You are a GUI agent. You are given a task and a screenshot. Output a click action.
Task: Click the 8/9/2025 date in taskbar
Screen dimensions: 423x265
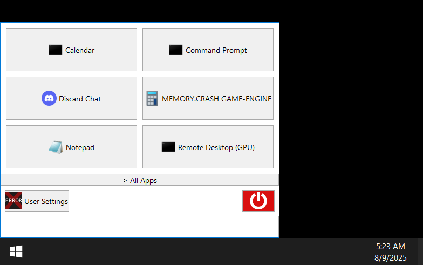coord(391,257)
